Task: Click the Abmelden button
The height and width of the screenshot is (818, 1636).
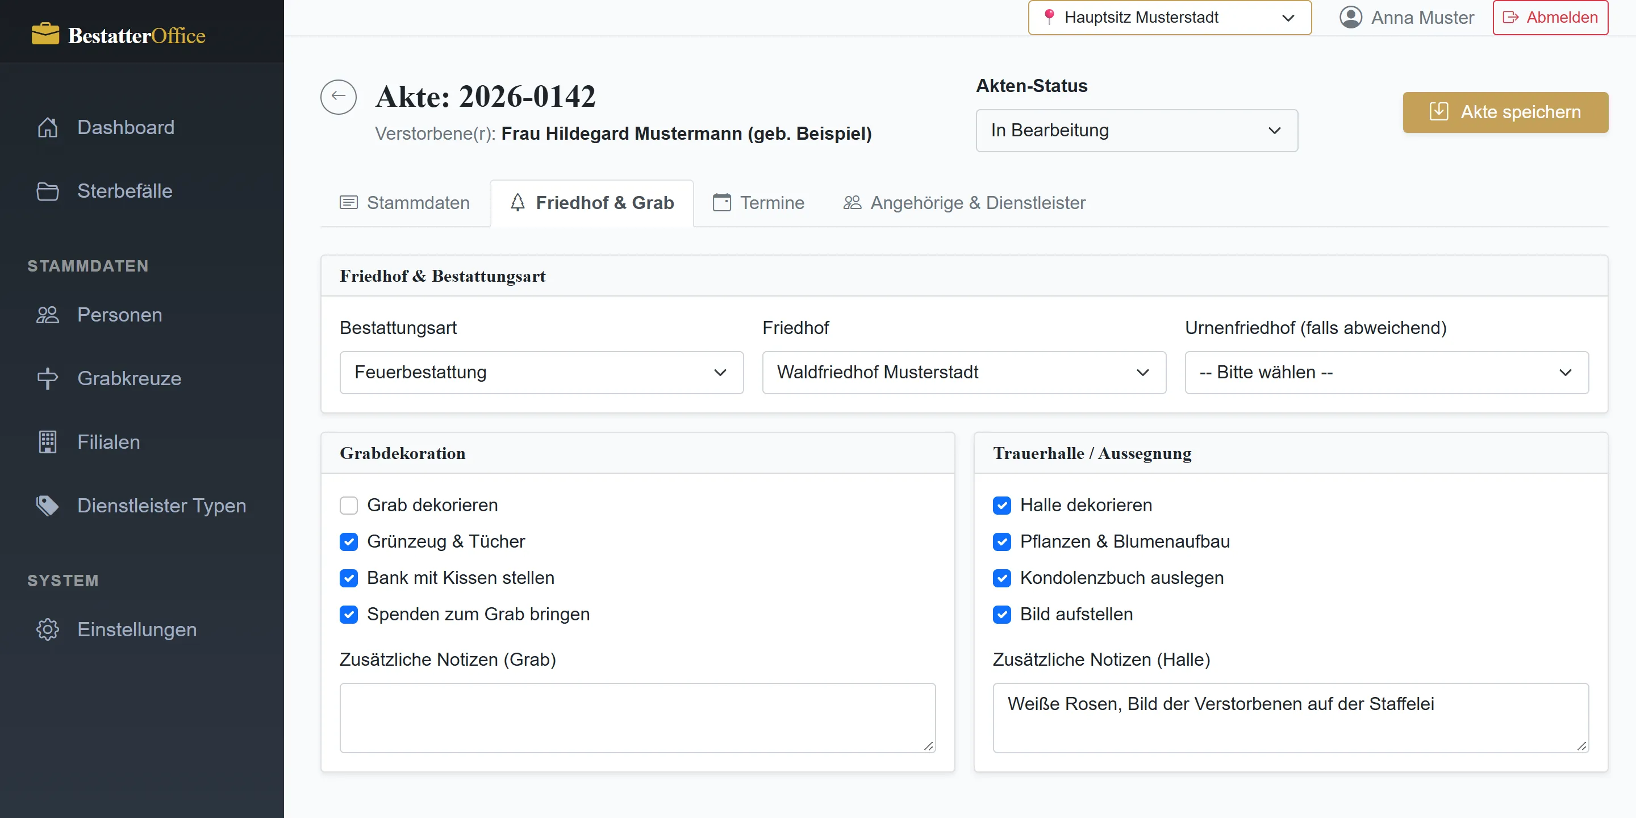Action: pos(1550,17)
